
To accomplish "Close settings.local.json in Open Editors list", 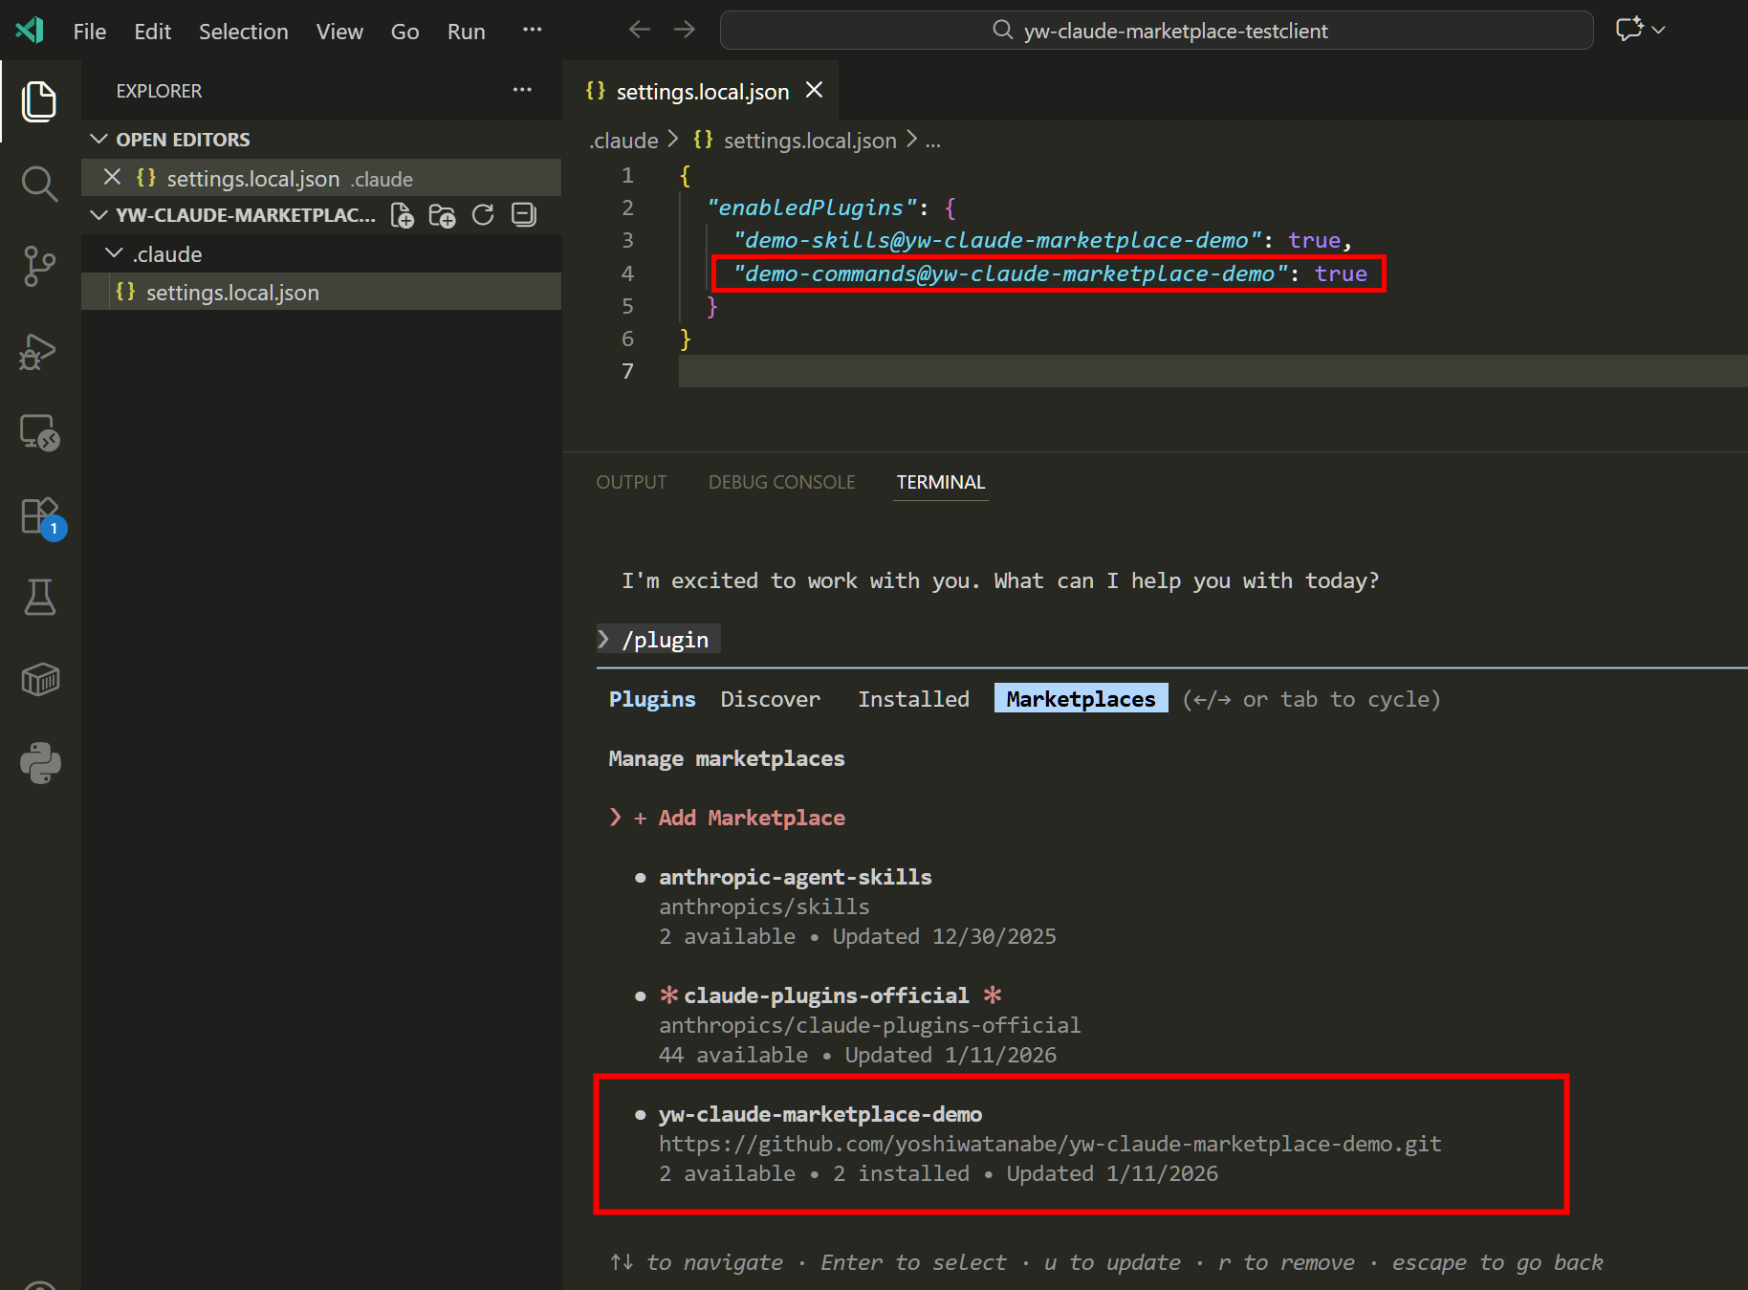I will point(112,177).
